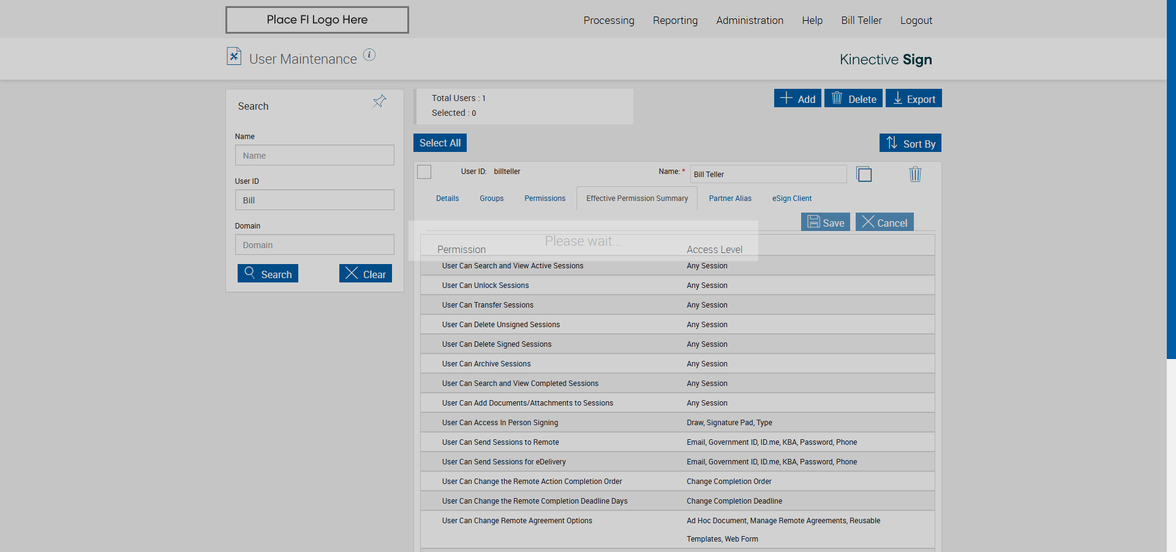
Task: Open the eSign Client tab
Action: click(791, 198)
